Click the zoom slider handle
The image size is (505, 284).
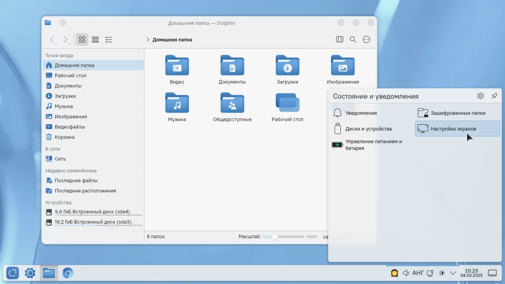[275, 237]
